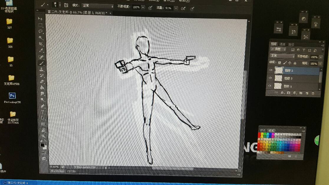This screenshot has height=185, width=329.
Task: Select the 图层 2 layer row
Action: point(293,78)
